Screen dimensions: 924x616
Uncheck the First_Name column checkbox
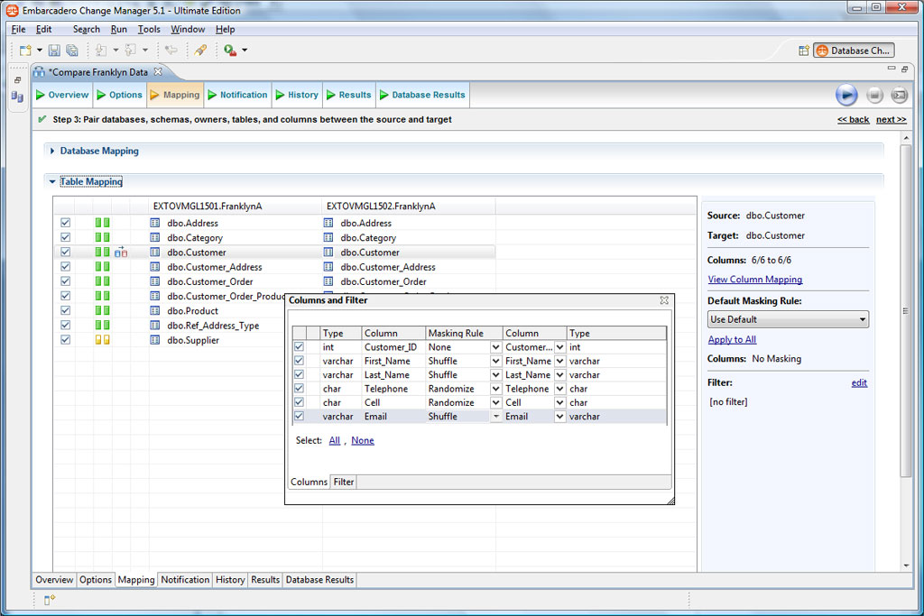click(x=300, y=361)
